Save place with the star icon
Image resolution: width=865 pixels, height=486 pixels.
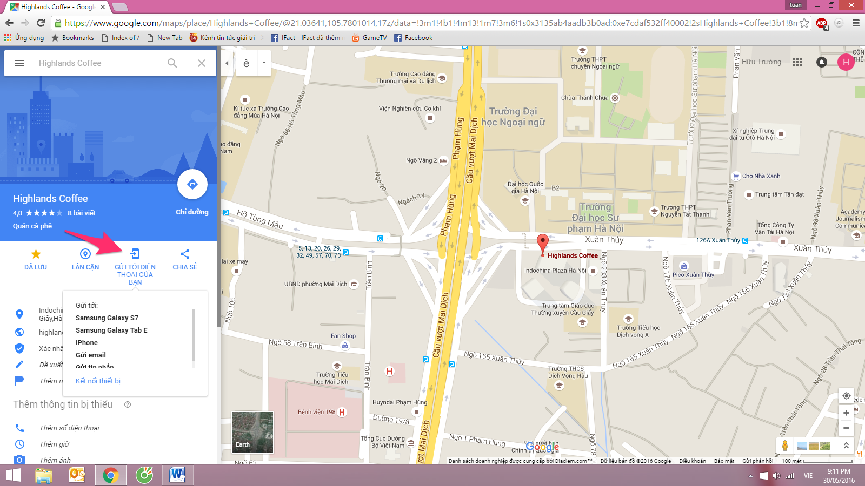click(36, 254)
